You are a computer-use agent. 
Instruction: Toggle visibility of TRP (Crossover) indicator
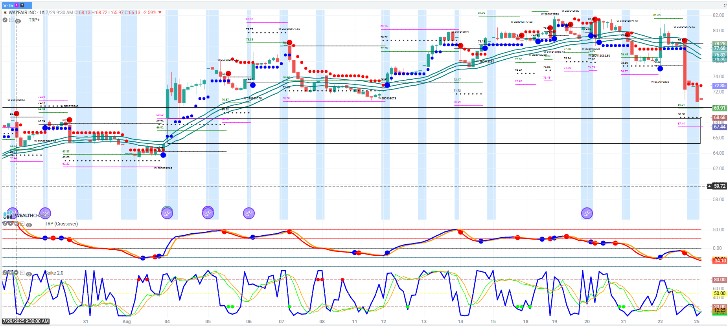(29, 225)
